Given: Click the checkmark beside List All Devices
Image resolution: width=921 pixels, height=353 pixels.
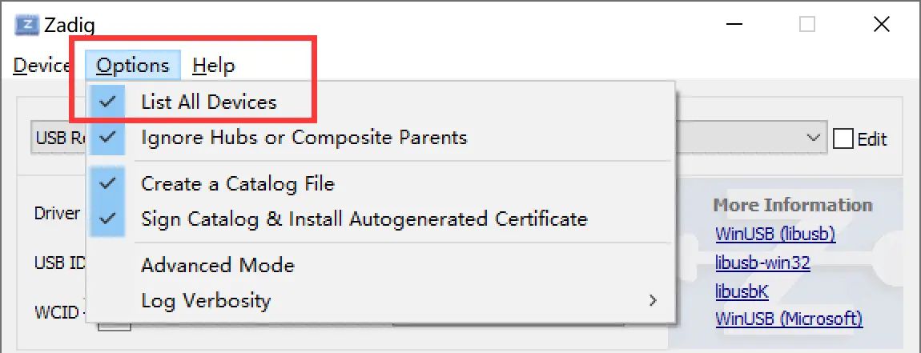Looking at the screenshot, I should [x=108, y=102].
